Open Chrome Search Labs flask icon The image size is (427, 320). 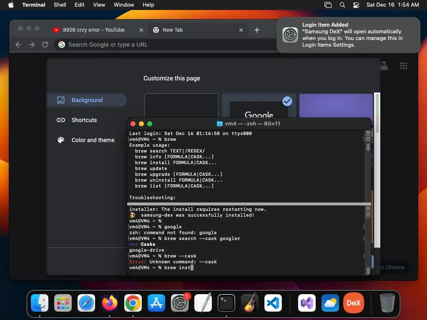tap(384, 66)
